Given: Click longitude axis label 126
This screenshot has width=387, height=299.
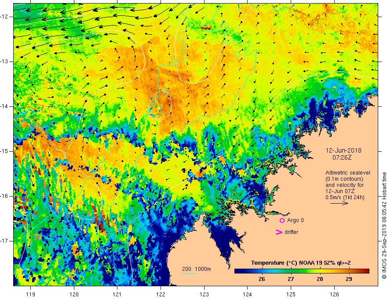Looking at the screenshot, I should tap(334, 294).
